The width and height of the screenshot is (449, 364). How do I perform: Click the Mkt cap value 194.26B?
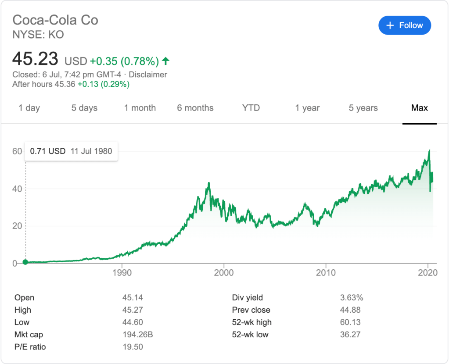point(137,335)
